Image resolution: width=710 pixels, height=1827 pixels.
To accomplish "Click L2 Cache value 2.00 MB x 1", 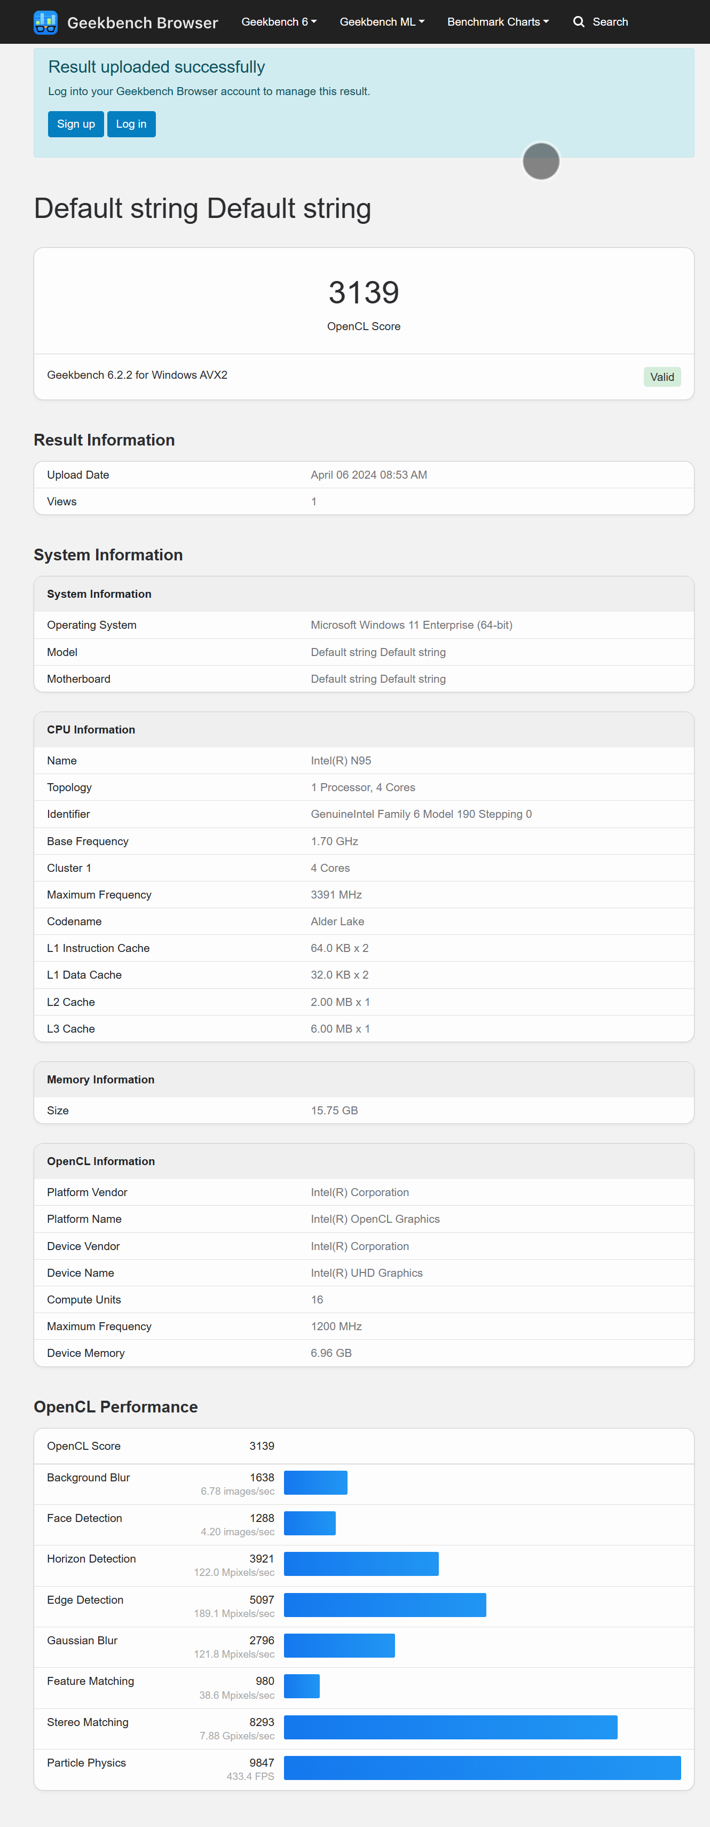I will [340, 1002].
